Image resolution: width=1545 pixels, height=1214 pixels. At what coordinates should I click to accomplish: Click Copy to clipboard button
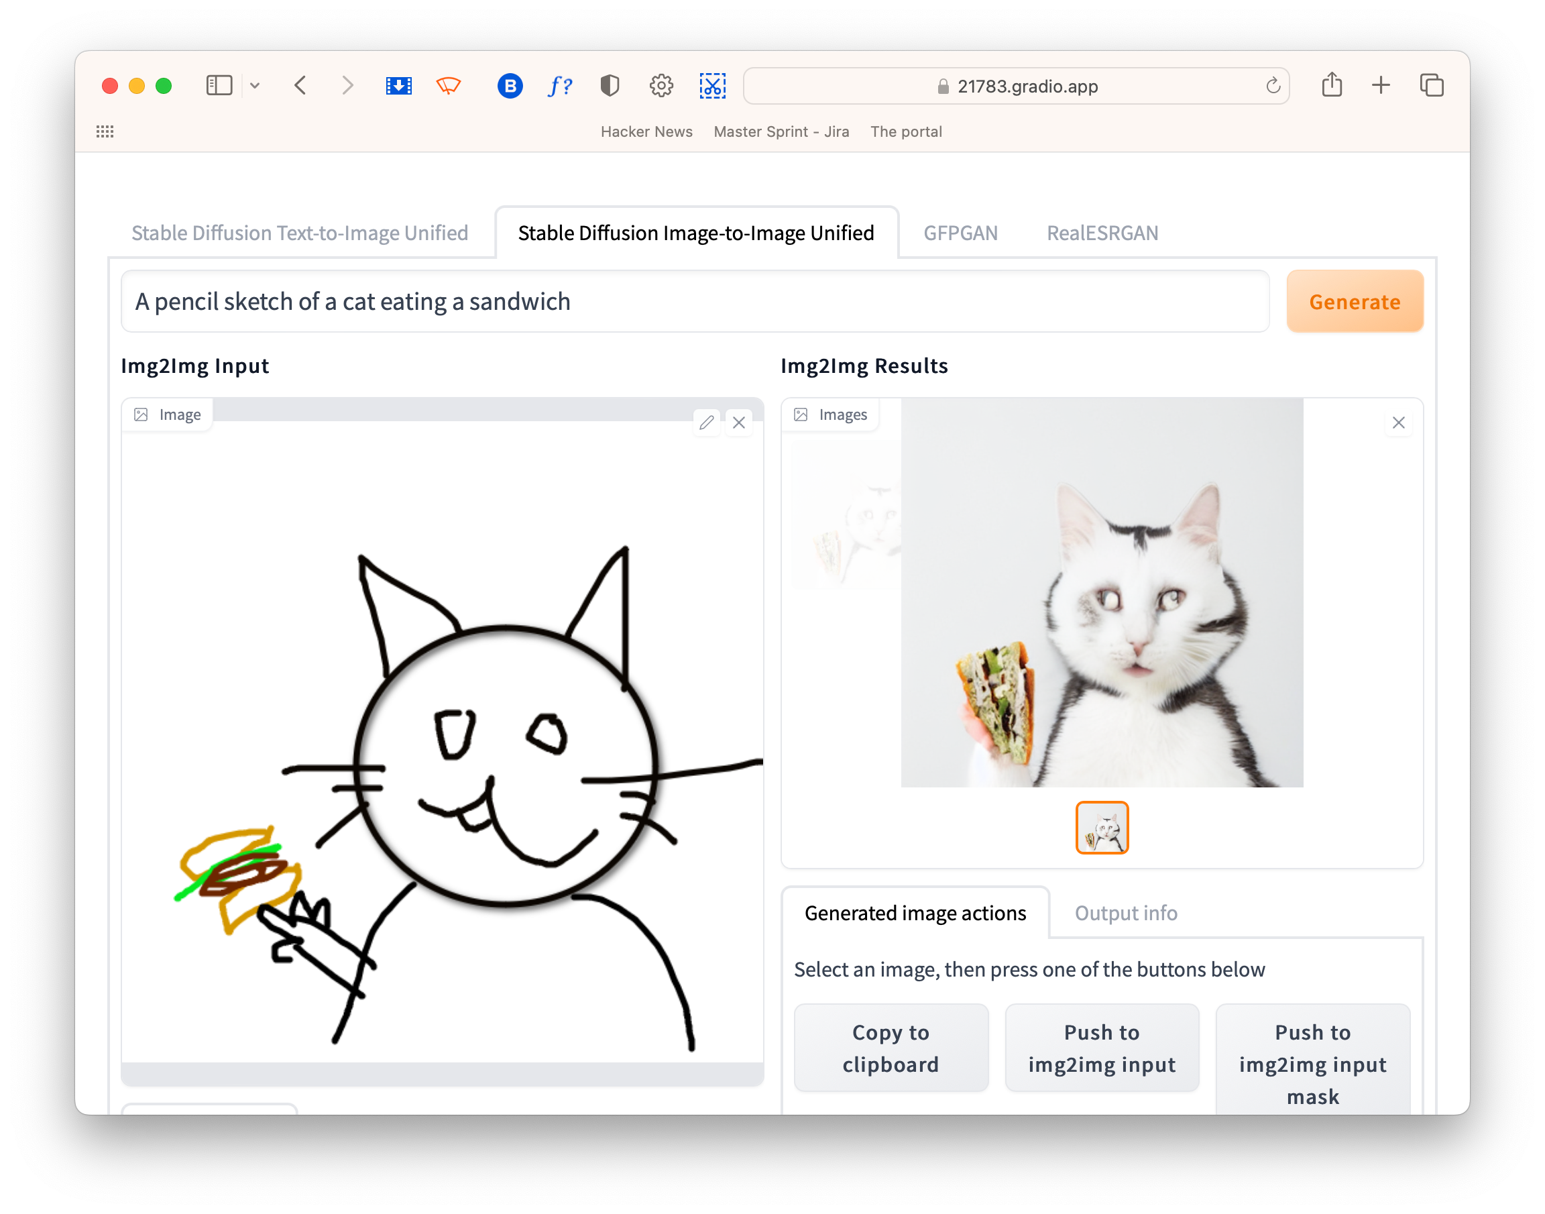pyautogui.click(x=891, y=1048)
